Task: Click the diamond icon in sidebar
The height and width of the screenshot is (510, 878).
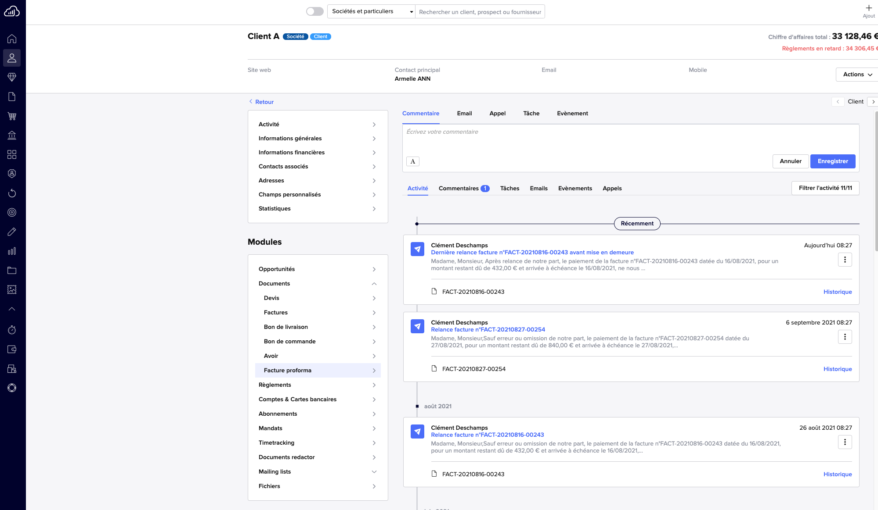Action: pos(12,77)
